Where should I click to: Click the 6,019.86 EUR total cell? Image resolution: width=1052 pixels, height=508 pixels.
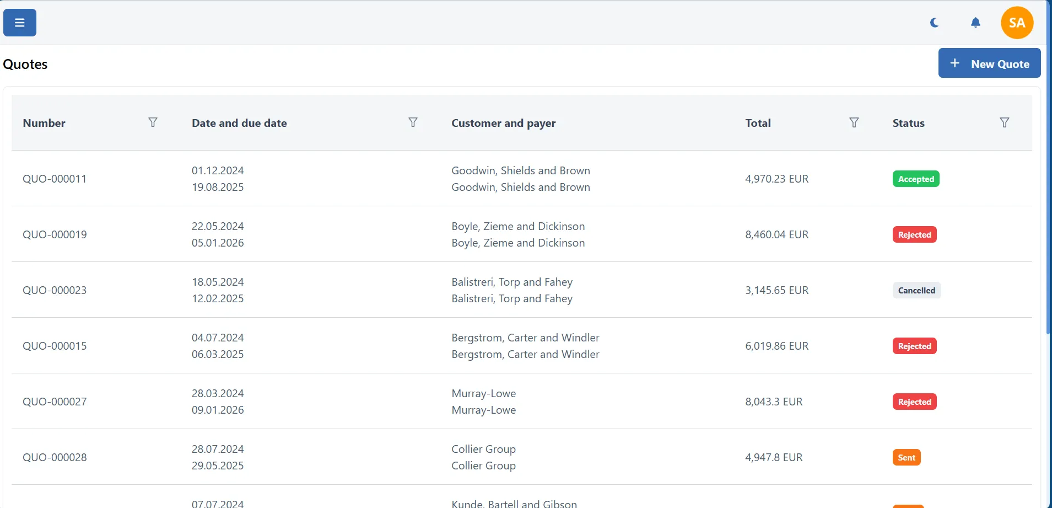click(776, 346)
